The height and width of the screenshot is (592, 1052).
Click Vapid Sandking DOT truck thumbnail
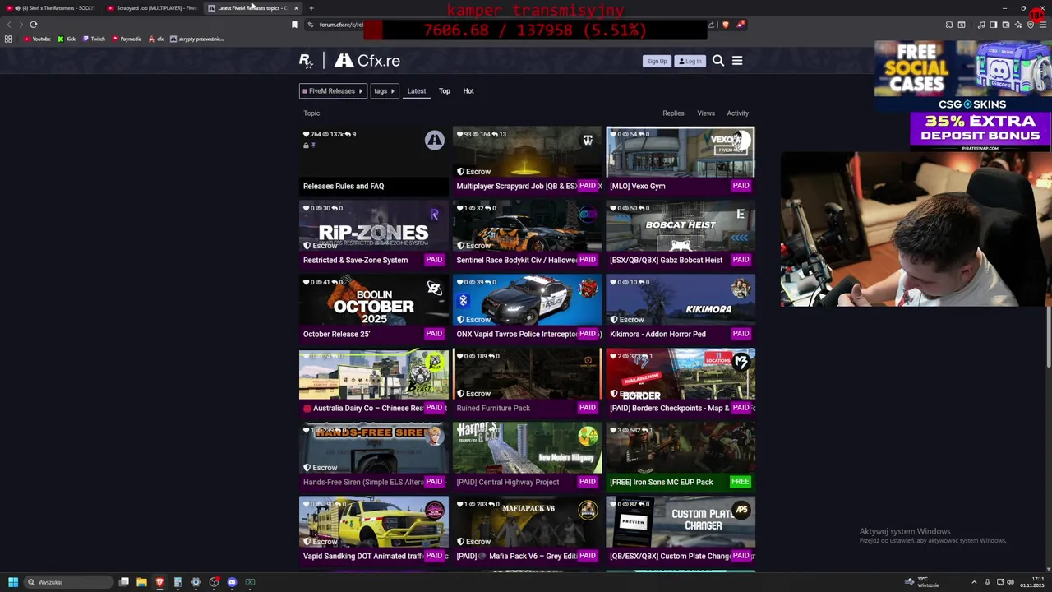click(374, 523)
